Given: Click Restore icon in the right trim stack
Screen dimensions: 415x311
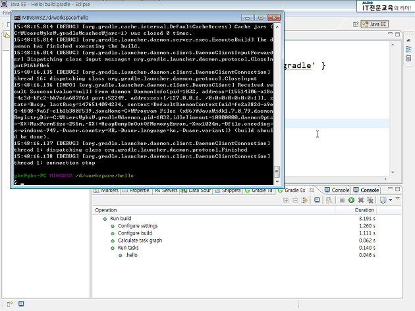Looking at the screenshot, I should click(408, 40).
